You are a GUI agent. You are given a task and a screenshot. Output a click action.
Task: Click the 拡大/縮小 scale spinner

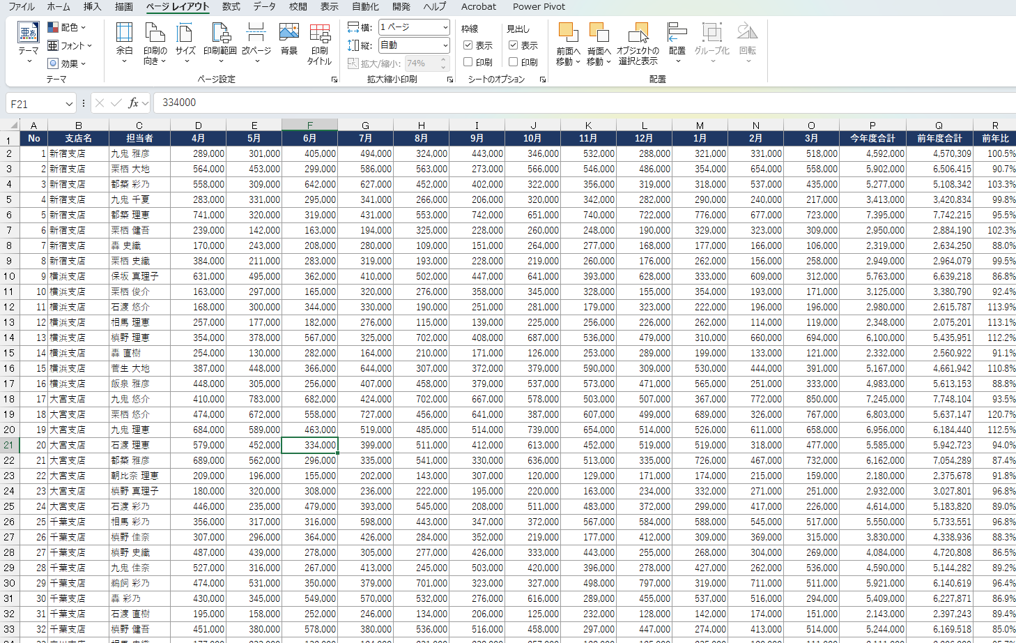[x=443, y=63]
